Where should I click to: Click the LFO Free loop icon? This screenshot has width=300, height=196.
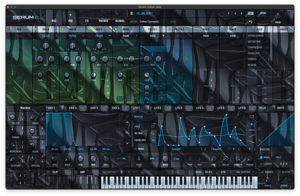click(152, 126)
